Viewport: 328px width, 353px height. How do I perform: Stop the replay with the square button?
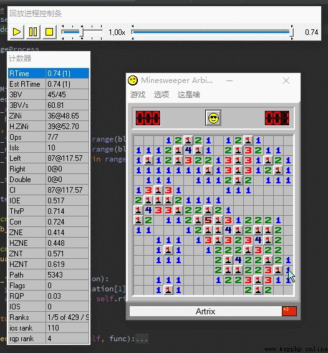tap(49, 32)
